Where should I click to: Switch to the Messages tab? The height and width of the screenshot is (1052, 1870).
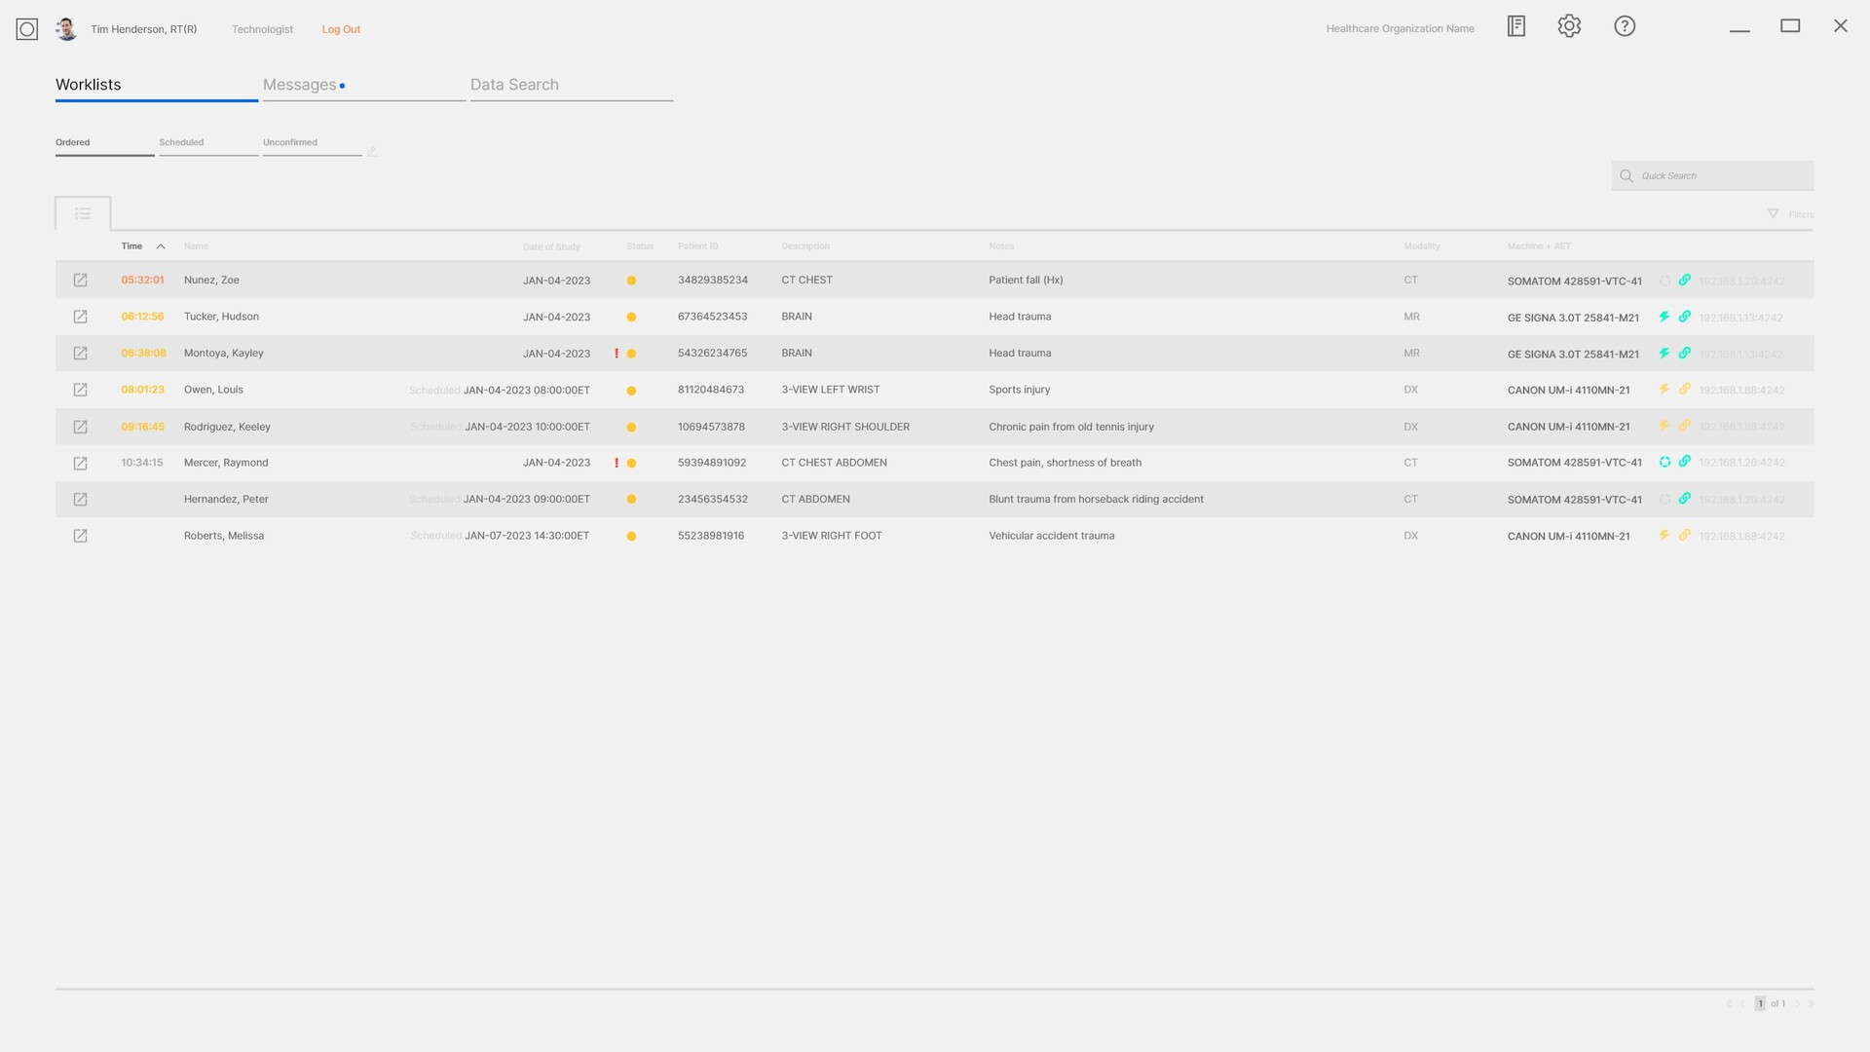tap(300, 85)
